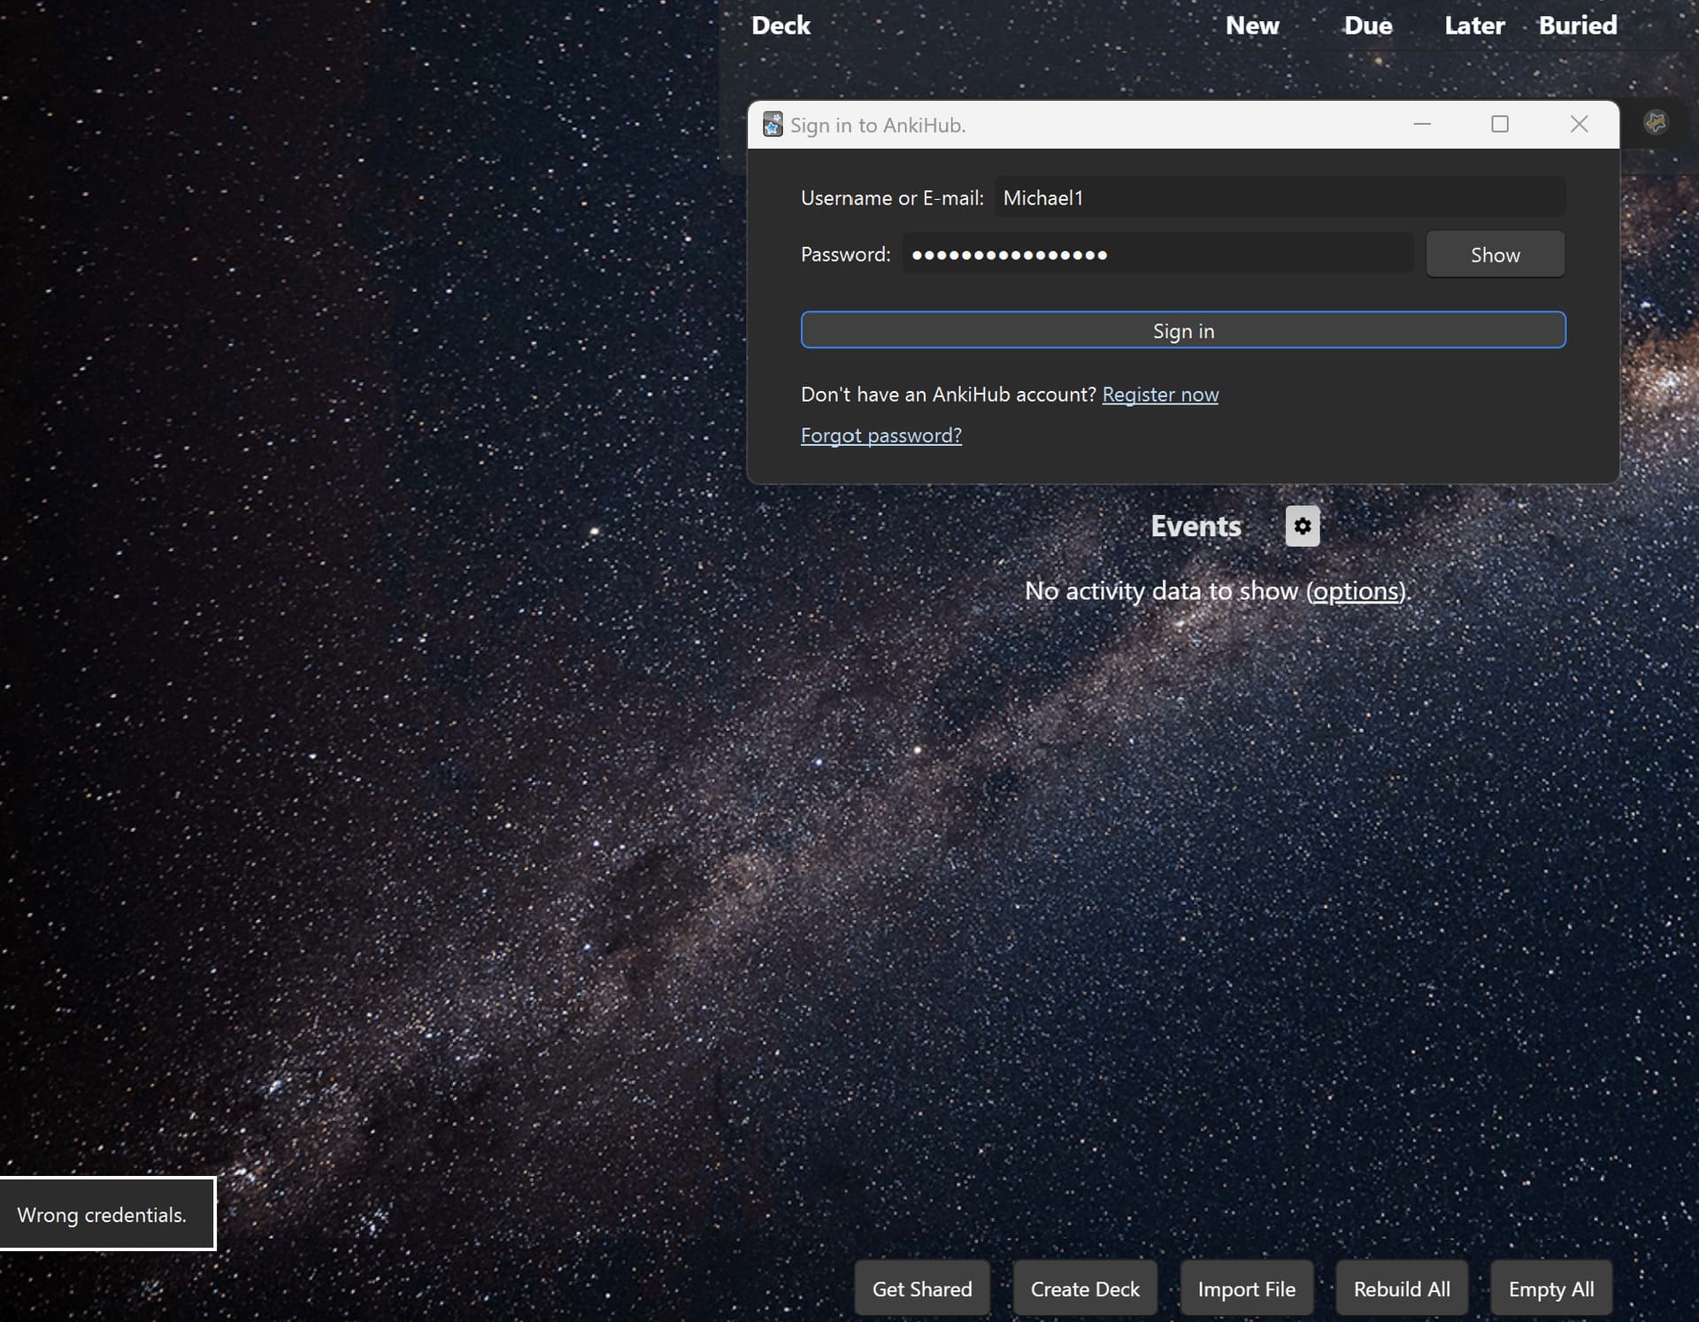
Task: Focus the Username or E-mail field
Action: tap(1280, 197)
